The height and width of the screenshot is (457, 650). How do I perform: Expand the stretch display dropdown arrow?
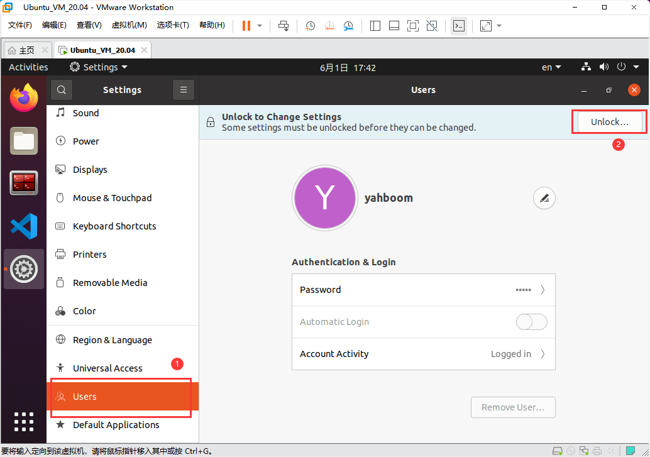click(x=499, y=26)
